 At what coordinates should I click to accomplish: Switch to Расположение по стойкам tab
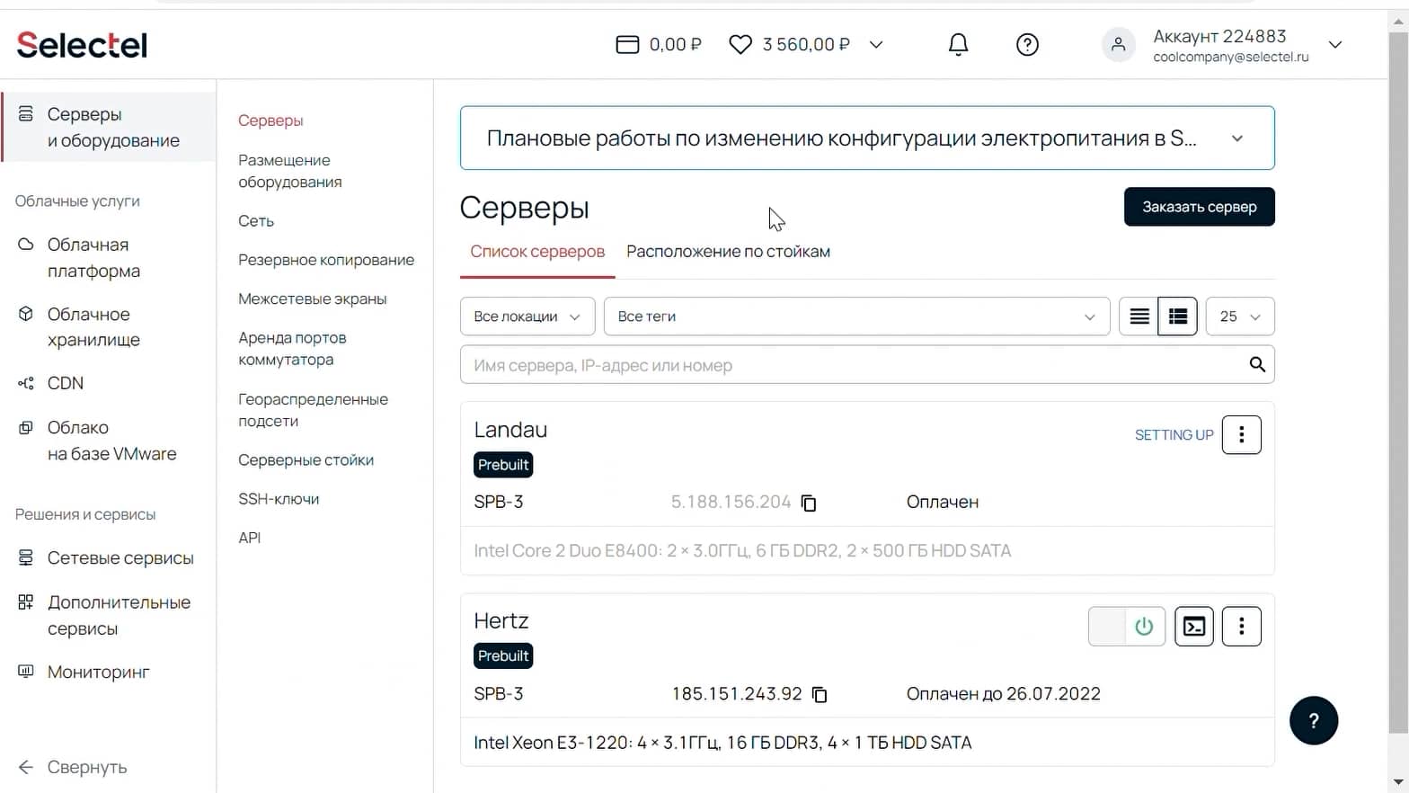tap(728, 252)
